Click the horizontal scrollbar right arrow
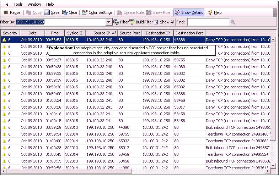 [x=267, y=171]
